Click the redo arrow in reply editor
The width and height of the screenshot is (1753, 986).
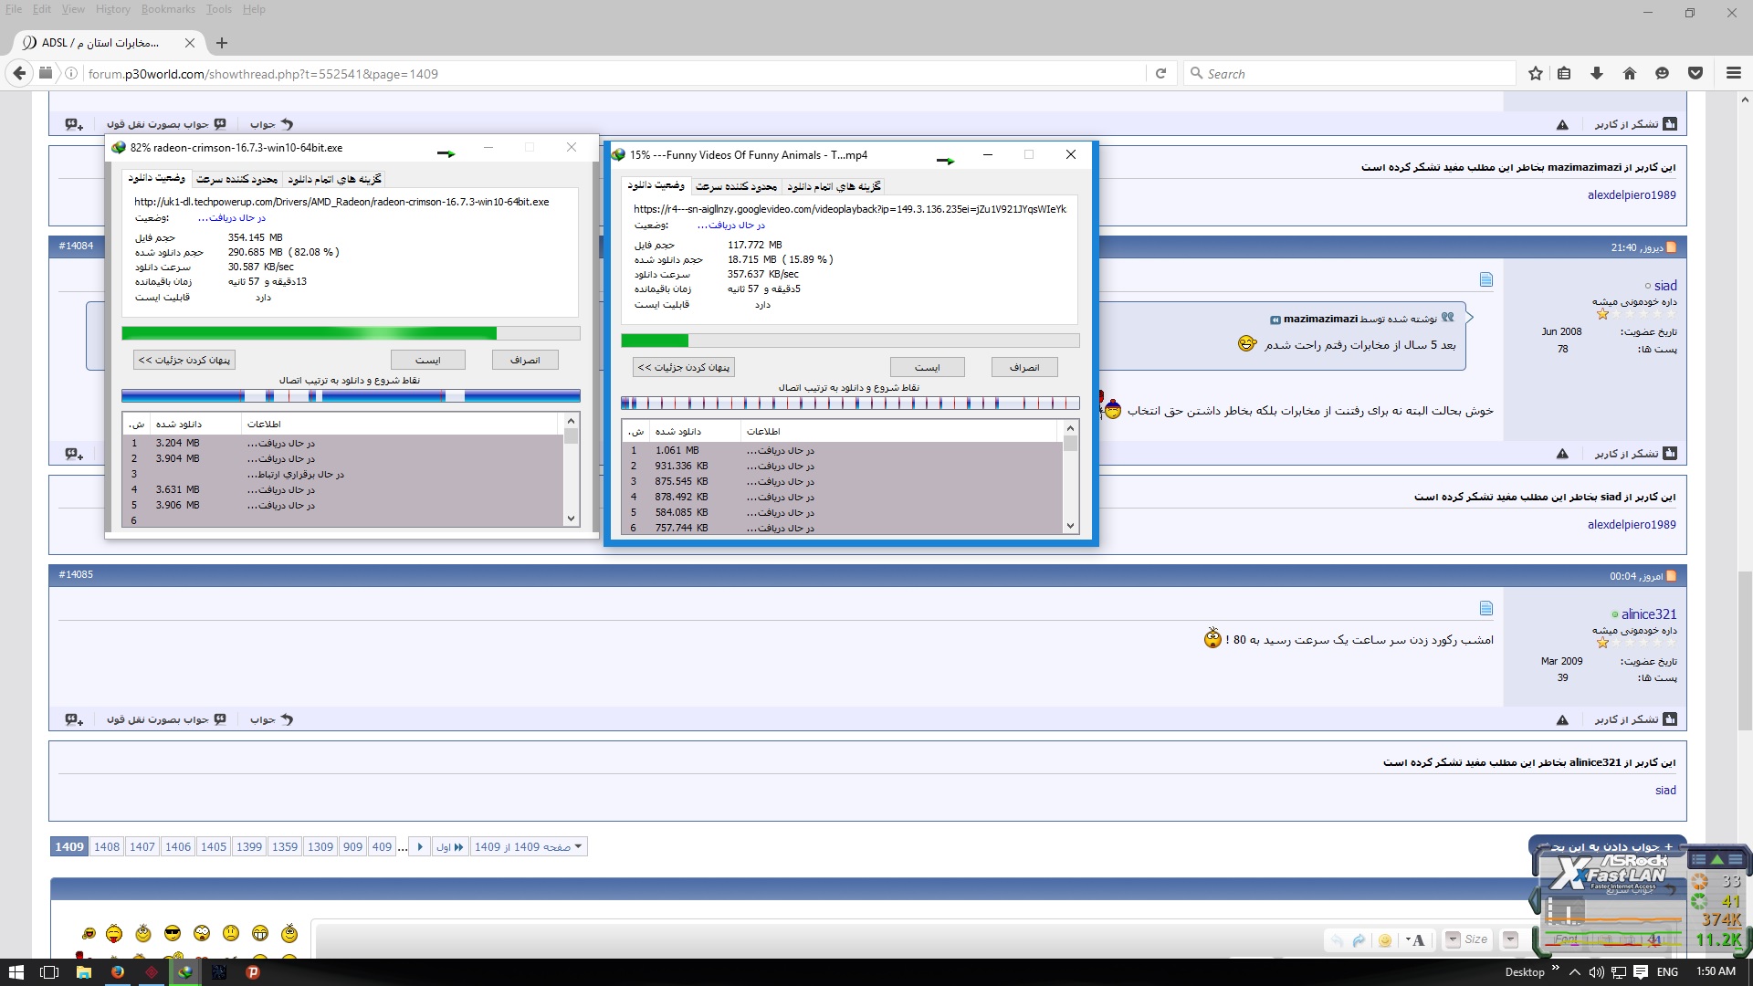[1359, 940]
